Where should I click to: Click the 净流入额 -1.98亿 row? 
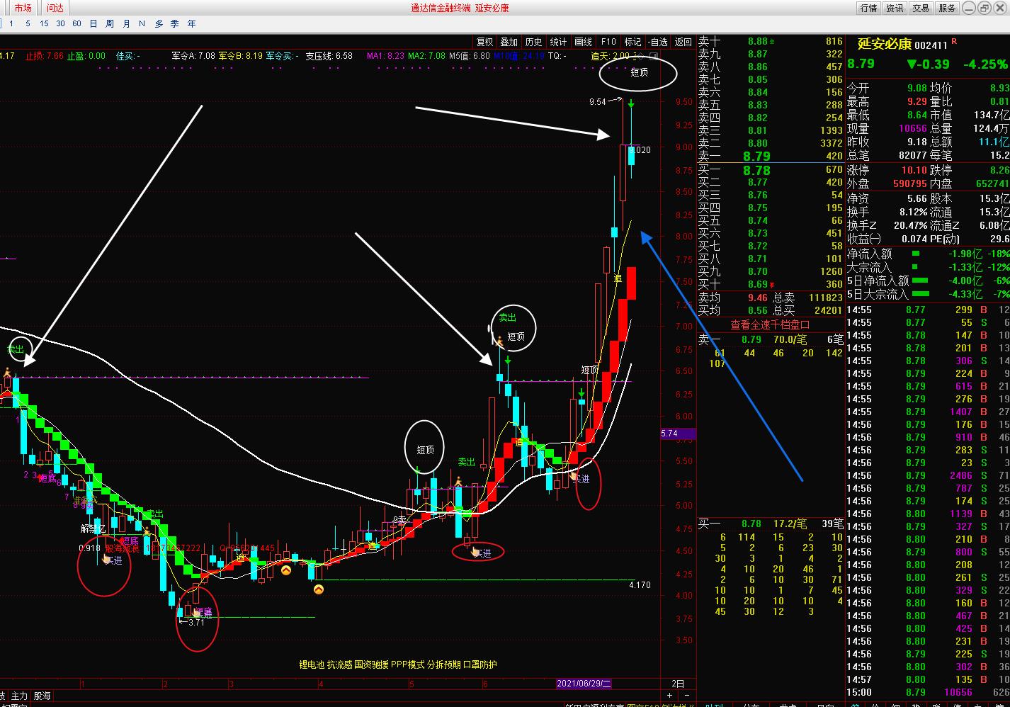click(x=928, y=254)
